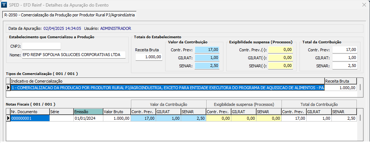
Task: Click the Valor Bruto column header
Action: (117, 112)
